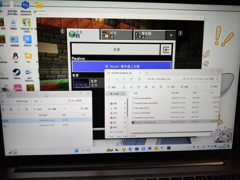
Task: Click the paste icon in YSS_RD toolbar
Action: pyautogui.click(x=139, y=87)
